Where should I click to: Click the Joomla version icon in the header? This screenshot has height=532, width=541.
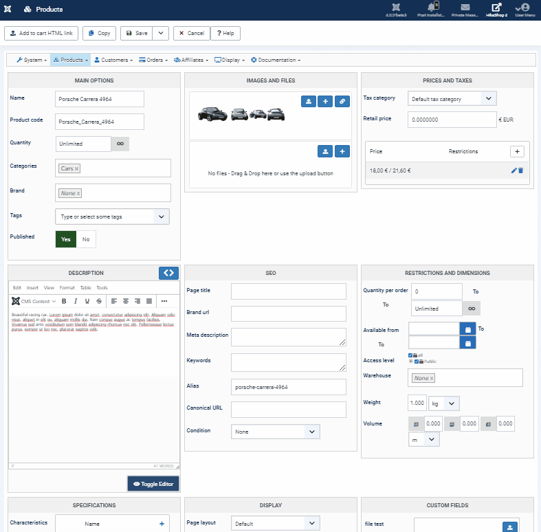(x=396, y=7)
